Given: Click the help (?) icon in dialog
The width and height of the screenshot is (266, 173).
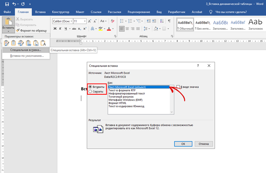Looking at the screenshot, I should point(198,66).
